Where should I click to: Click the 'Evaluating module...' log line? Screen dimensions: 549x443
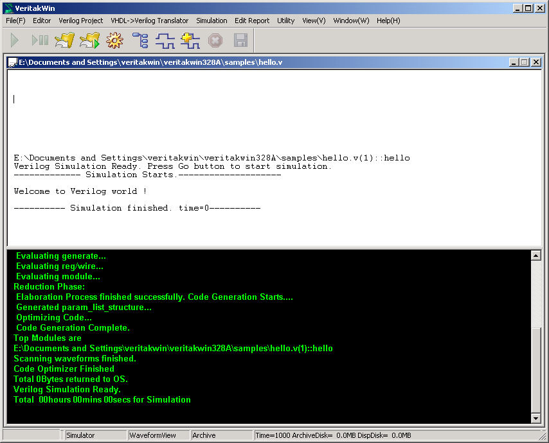[58, 276]
